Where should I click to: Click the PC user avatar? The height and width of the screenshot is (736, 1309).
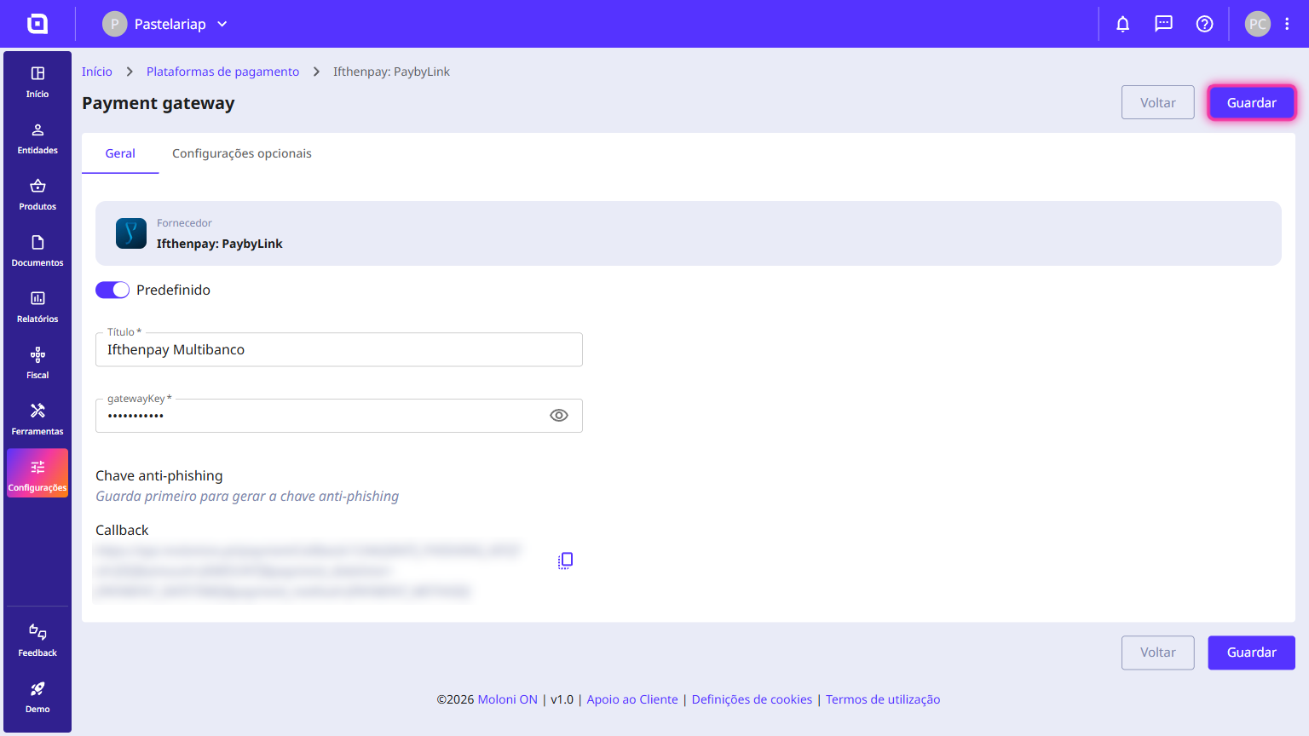click(1258, 24)
